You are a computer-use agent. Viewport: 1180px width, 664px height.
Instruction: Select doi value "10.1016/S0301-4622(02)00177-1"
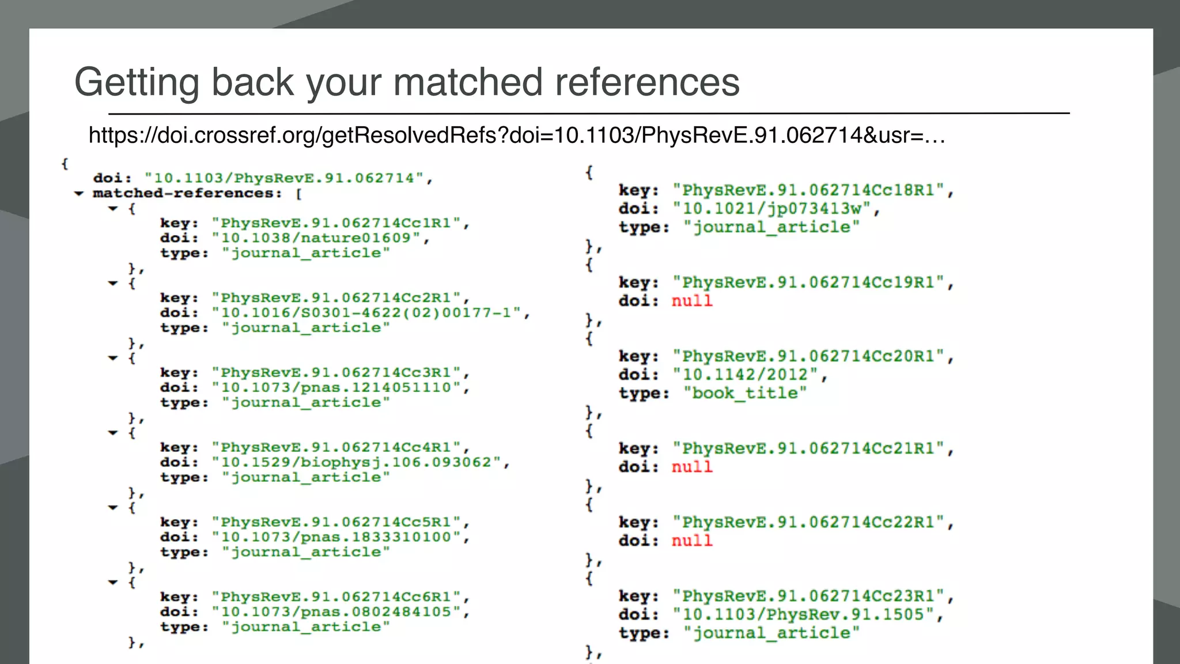(x=366, y=313)
